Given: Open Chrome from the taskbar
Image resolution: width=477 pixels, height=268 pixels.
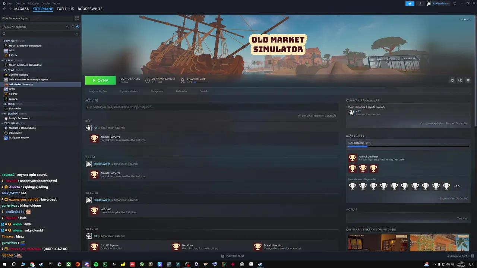Looking at the screenshot, I should pos(32,264).
